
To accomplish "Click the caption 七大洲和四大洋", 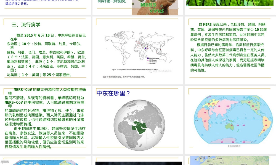I will pos(234,146).
